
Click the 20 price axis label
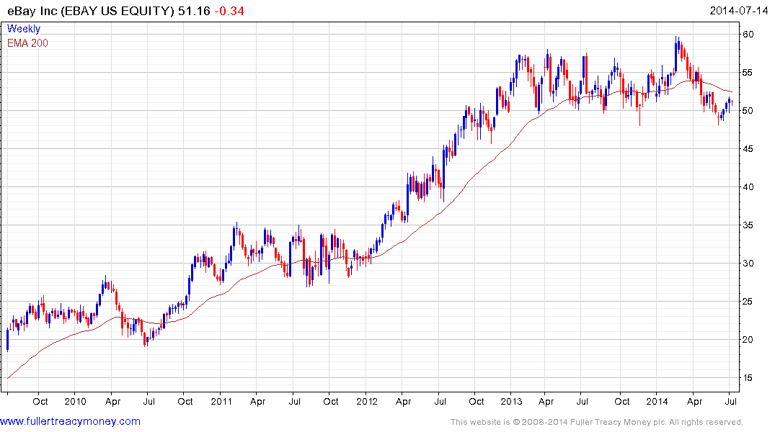pyautogui.click(x=748, y=340)
